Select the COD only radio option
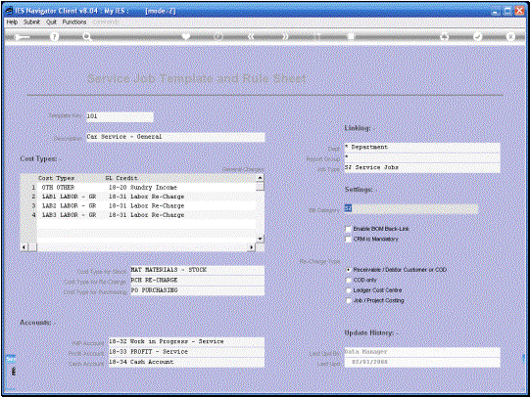The height and width of the screenshot is (397, 530). point(349,280)
